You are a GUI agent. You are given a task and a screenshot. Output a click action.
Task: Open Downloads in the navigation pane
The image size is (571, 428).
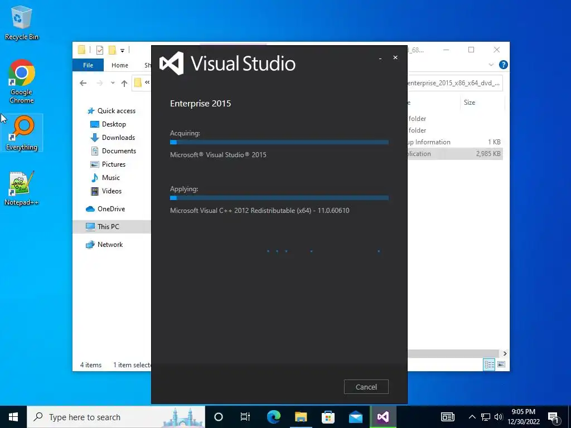(113, 138)
